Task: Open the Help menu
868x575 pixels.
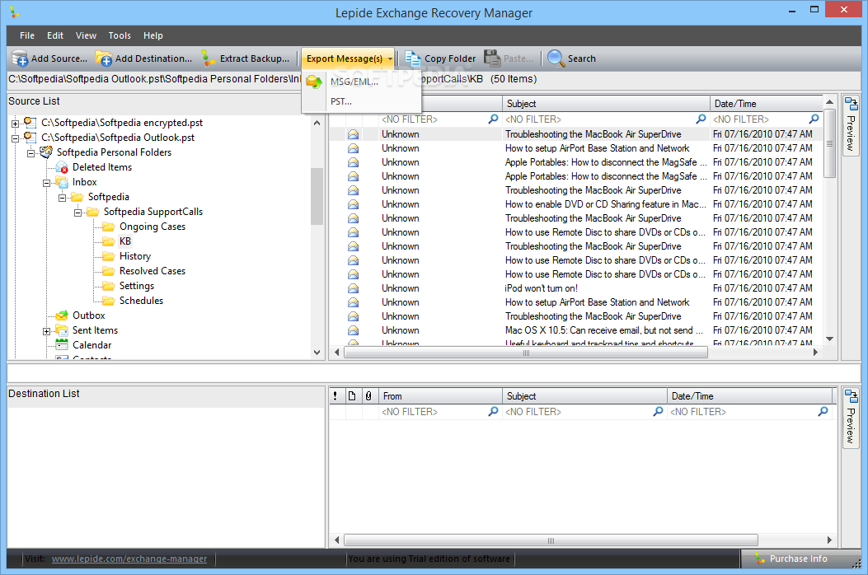Action: tap(153, 35)
